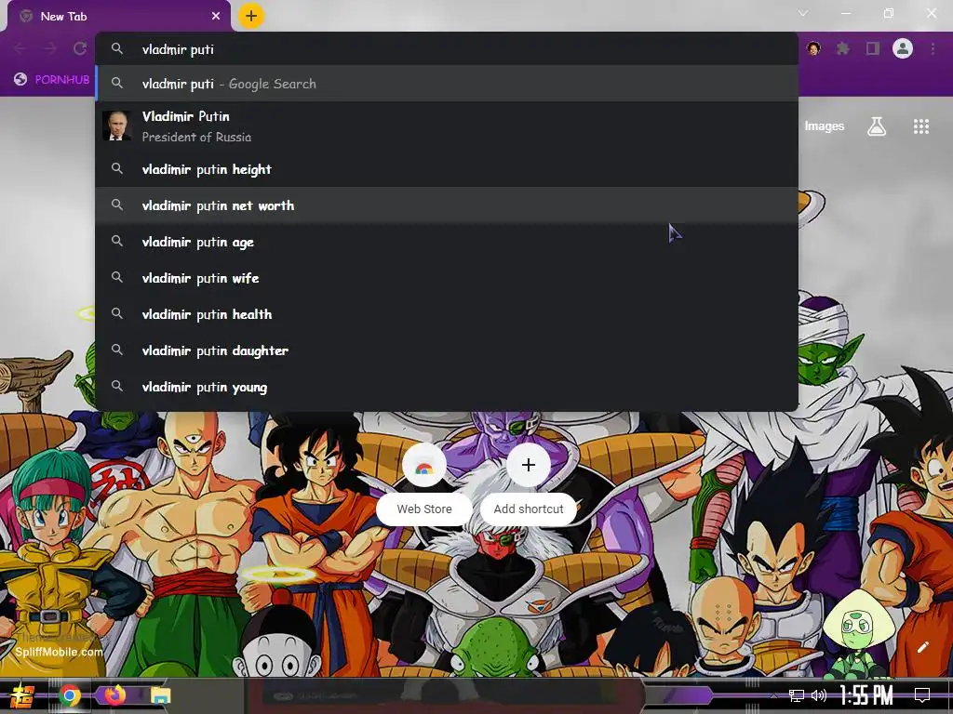953x714 pixels.
Task: Open Google Images link
Action: click(825, 126)
